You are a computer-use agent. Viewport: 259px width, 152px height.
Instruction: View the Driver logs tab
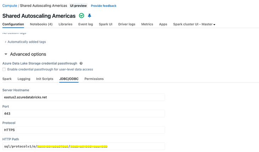[127, 24]
